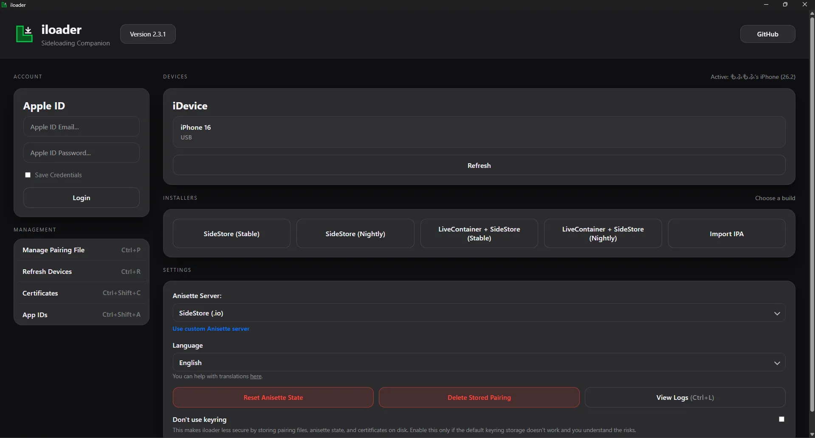Restore the iloader window size
This screenshot has height=438, width=815.
click(785, 5)
